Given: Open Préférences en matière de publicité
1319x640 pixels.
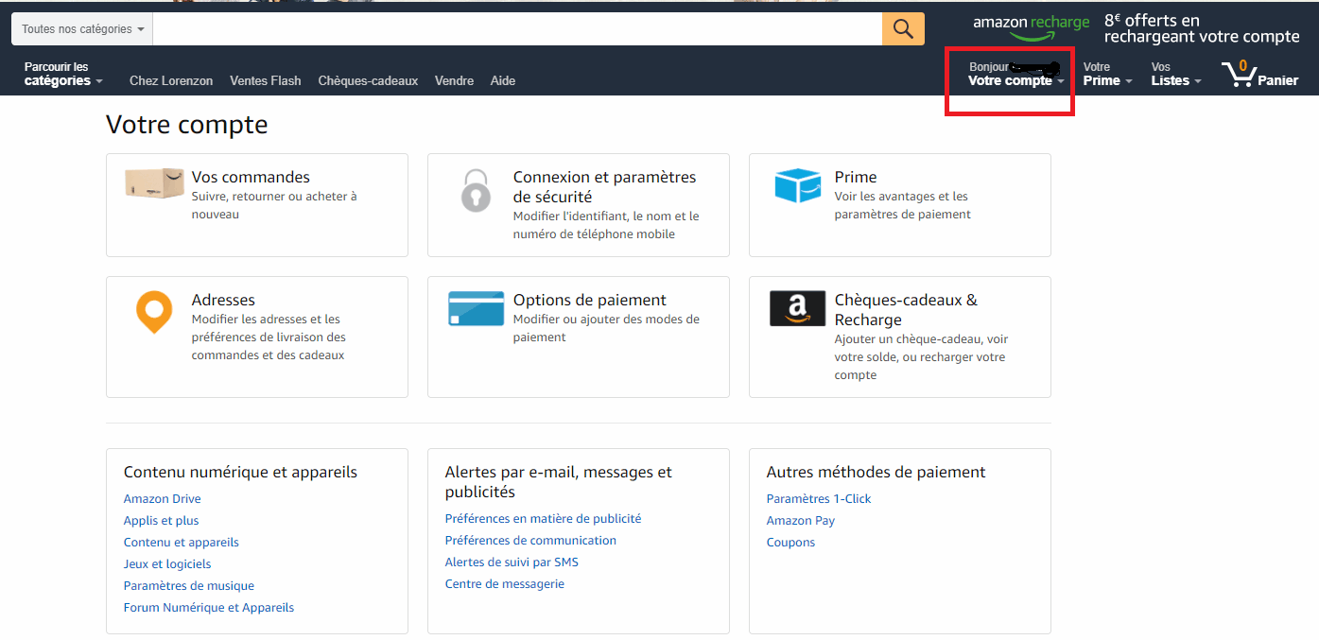Looking at the screenshot, I should [543, 519].
